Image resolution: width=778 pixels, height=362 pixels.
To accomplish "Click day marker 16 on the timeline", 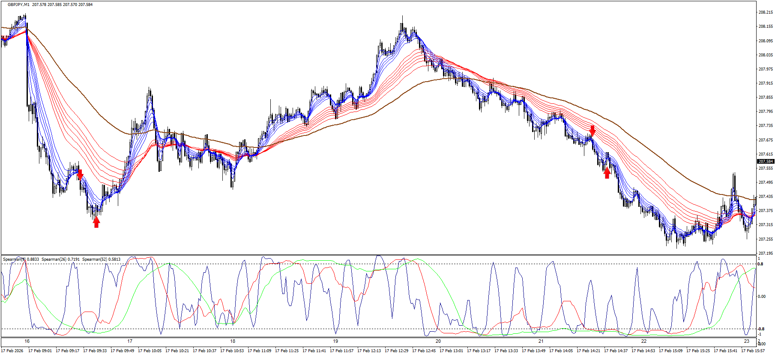I will 27,341.
